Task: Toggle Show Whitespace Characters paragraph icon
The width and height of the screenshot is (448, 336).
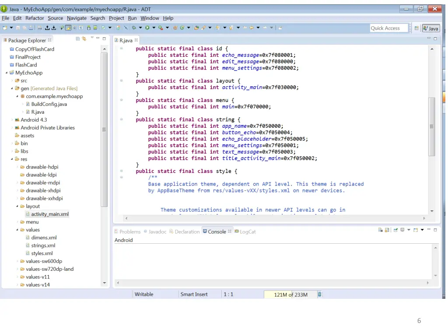Action: [x=81, y=28]
